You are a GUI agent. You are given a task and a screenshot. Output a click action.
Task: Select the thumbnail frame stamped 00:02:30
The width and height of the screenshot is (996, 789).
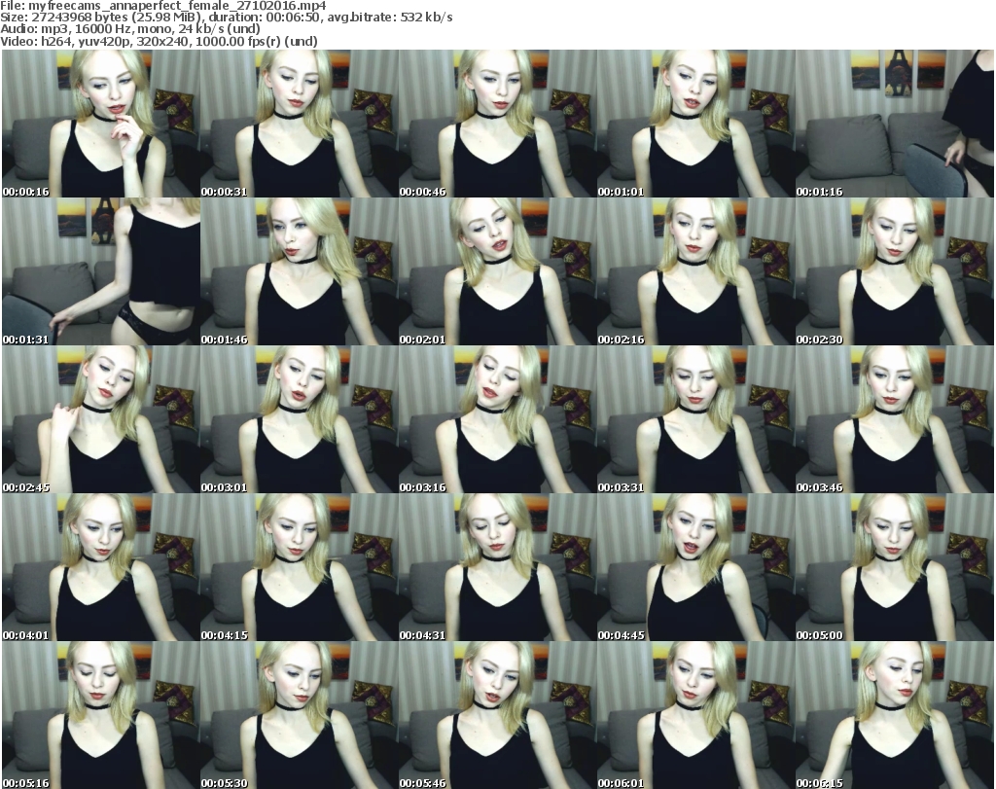click(x=894, y=271)
